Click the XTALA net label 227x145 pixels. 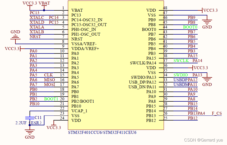(37, 27)
